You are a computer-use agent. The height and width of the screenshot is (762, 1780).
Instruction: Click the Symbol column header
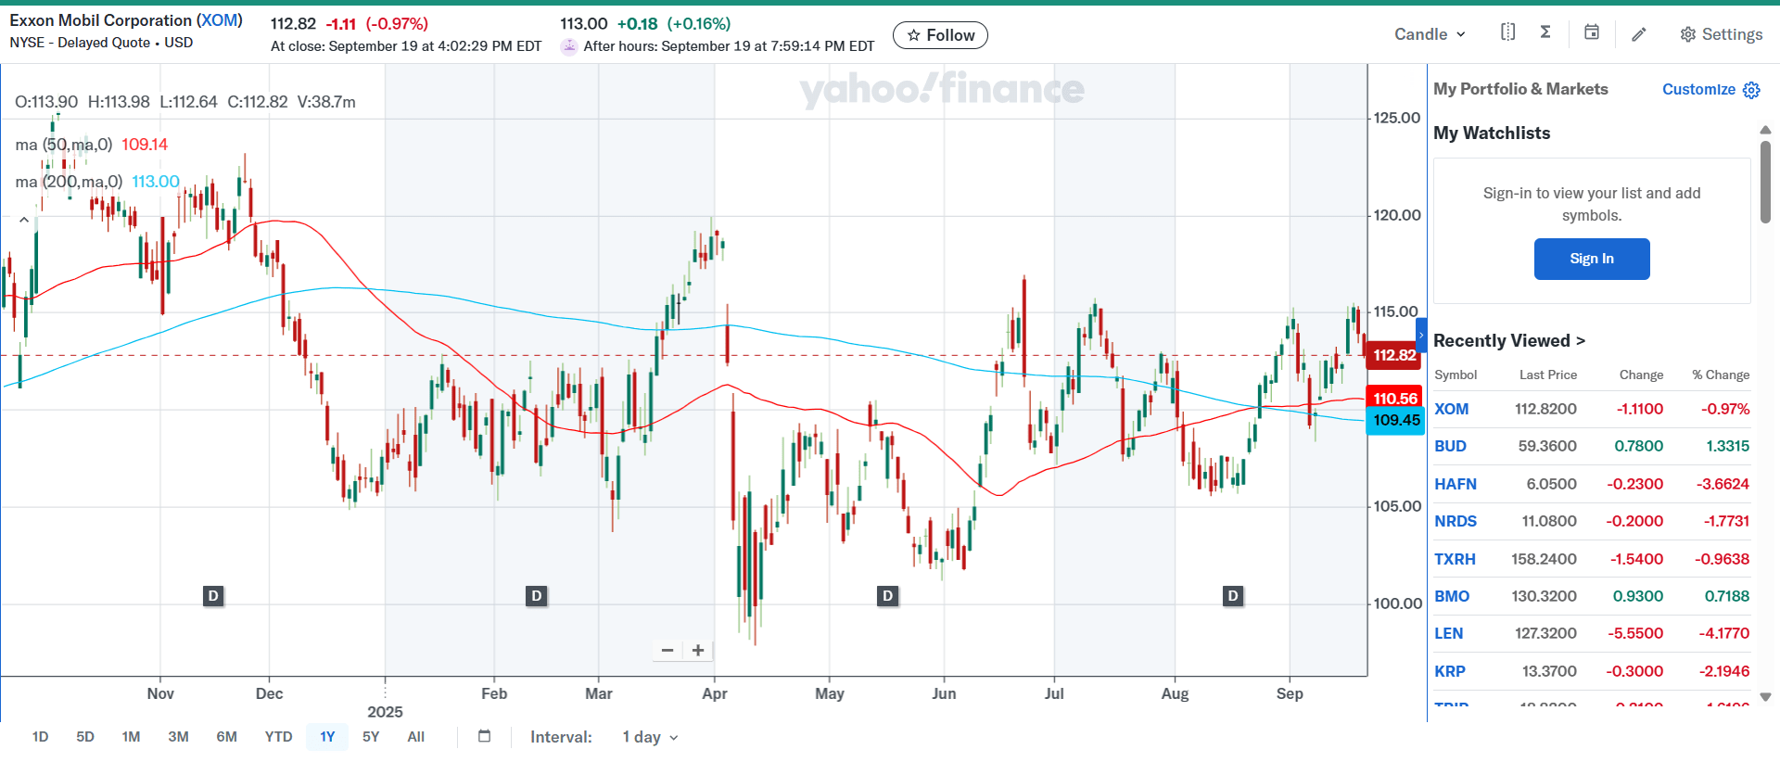1456,375
